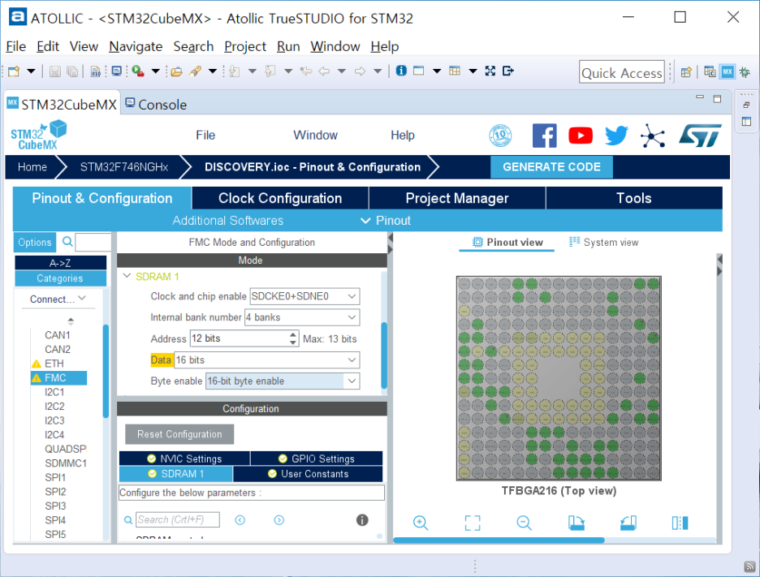Click the New toolbar icon
Viewport: 760px width, 577px height.
pos(14,71)
